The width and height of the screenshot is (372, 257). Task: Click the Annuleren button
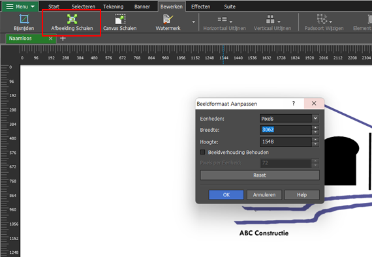coord(264,195)
